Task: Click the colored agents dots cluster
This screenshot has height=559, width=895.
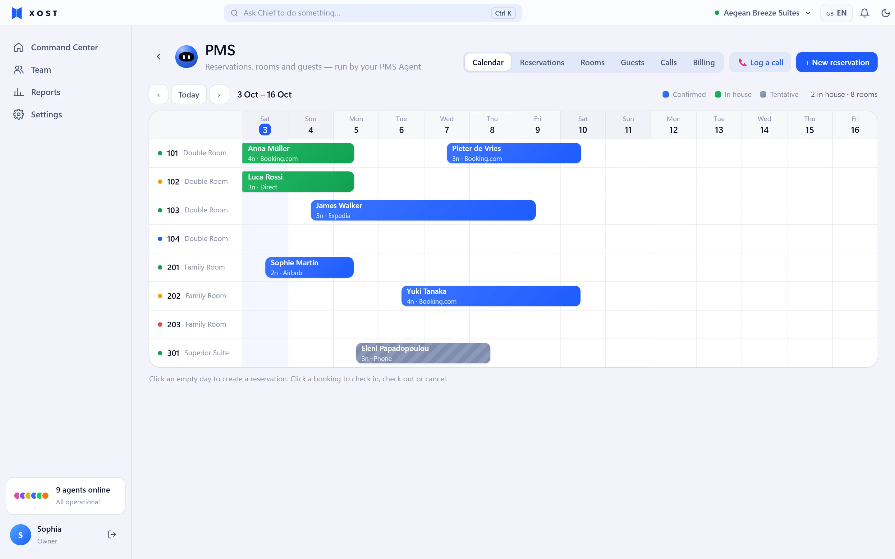Action: 31,495
